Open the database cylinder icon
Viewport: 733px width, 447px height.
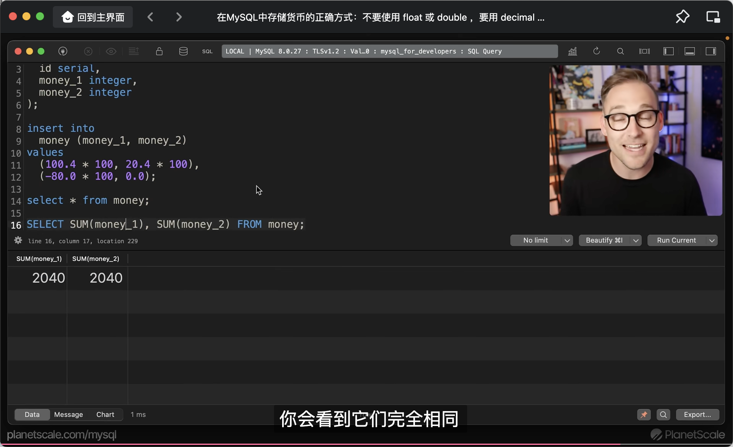click(183, 51)
